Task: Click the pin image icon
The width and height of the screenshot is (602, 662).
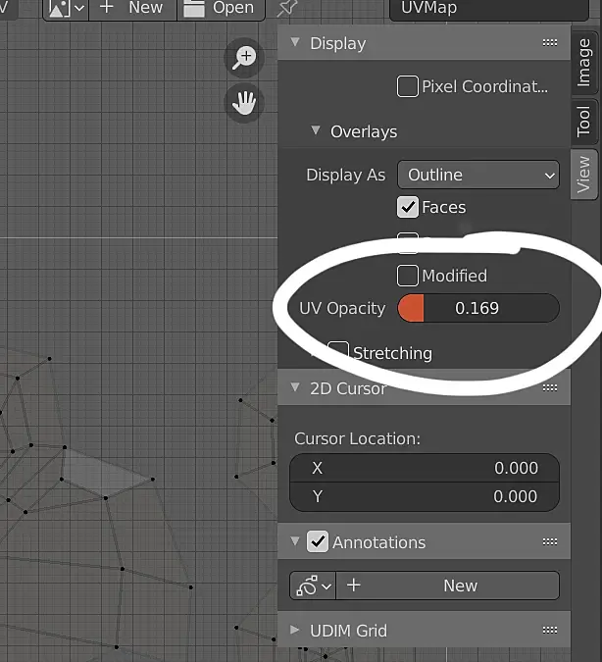Action: point(286,8)
